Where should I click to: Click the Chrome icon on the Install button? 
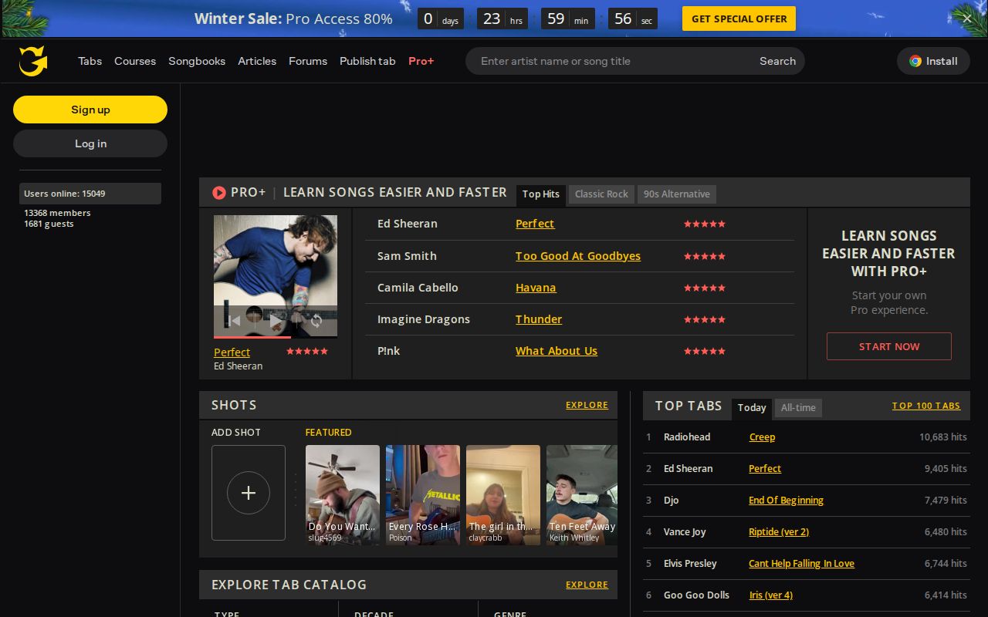(915, 61)
